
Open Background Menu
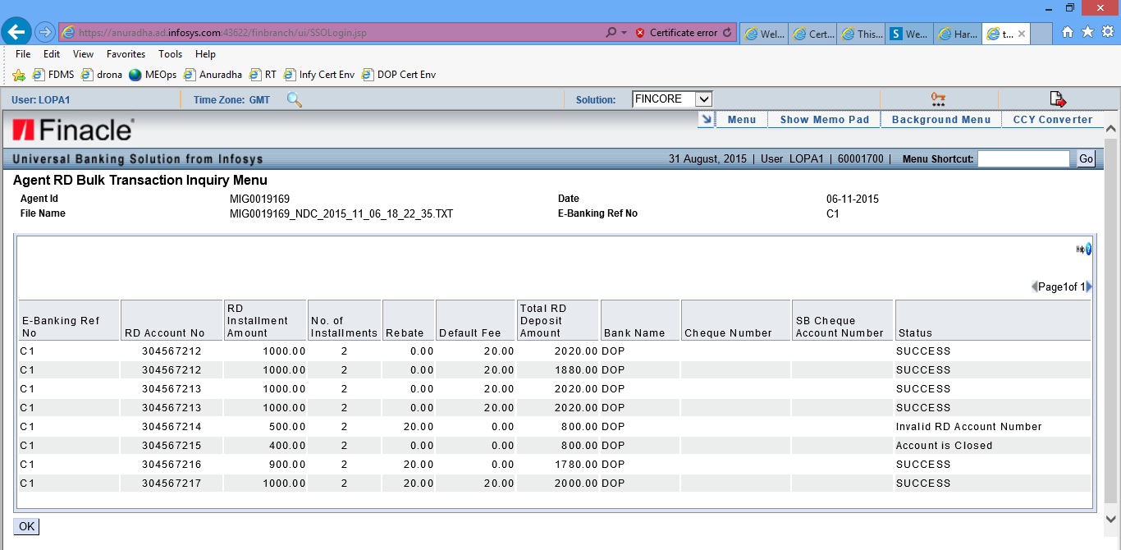pos(941,120)
